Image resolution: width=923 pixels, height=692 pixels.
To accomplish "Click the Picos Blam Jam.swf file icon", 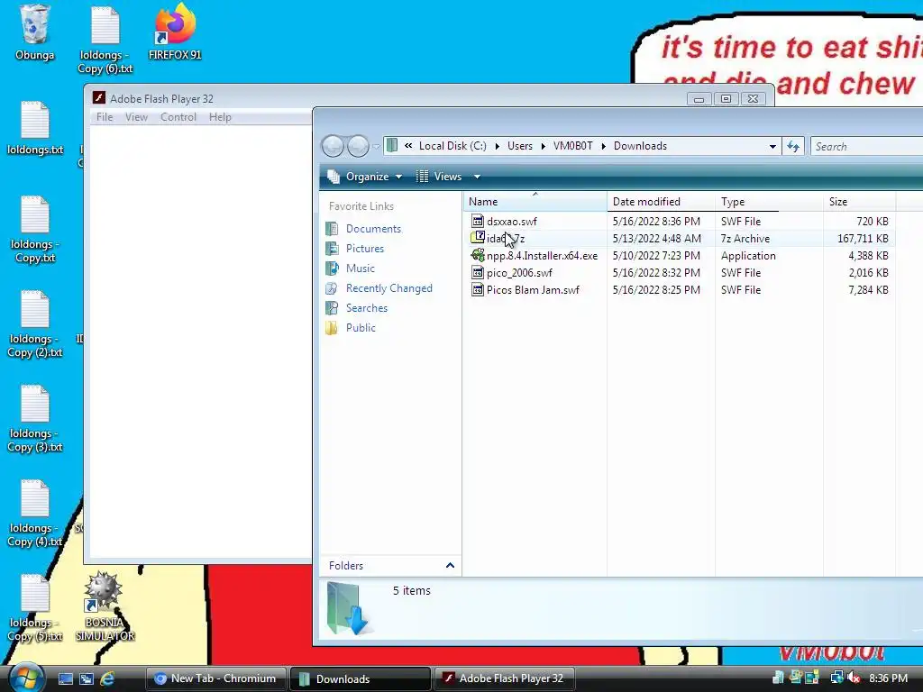I will [478, 289].
